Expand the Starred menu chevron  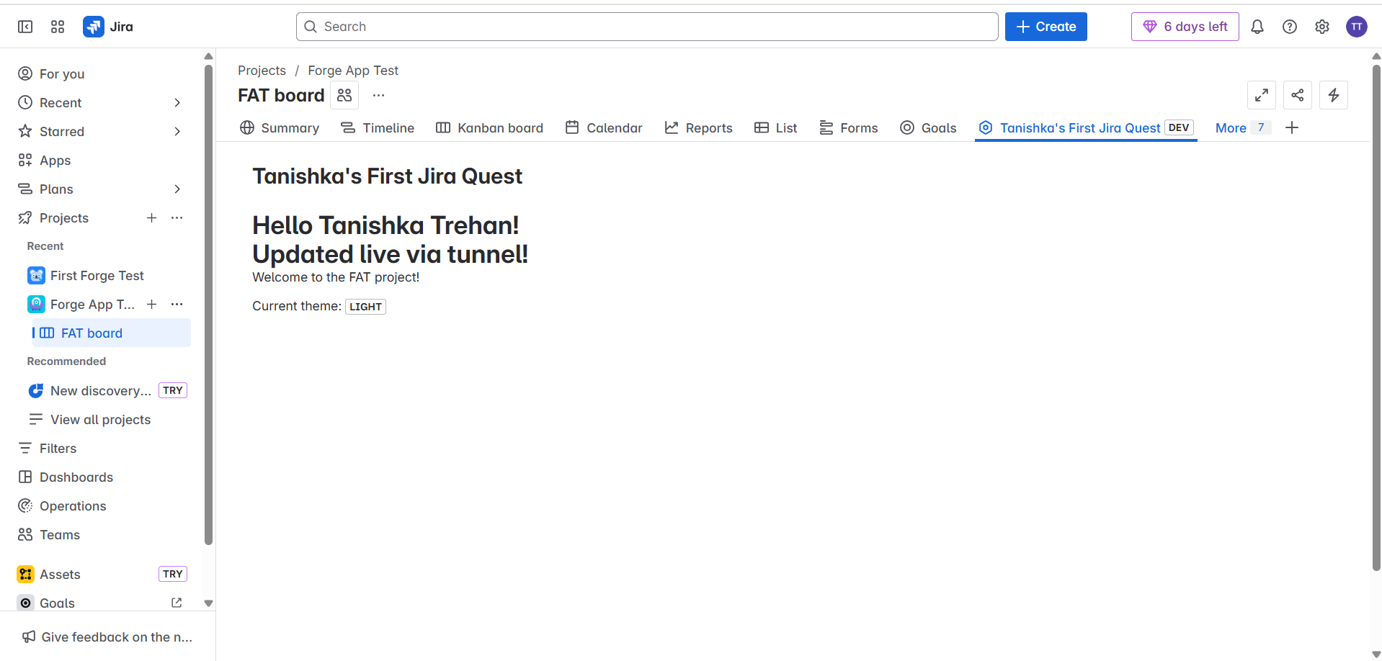[x=177, y=131]
